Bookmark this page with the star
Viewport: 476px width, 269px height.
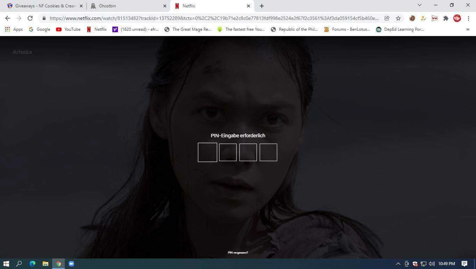[398, 18]
